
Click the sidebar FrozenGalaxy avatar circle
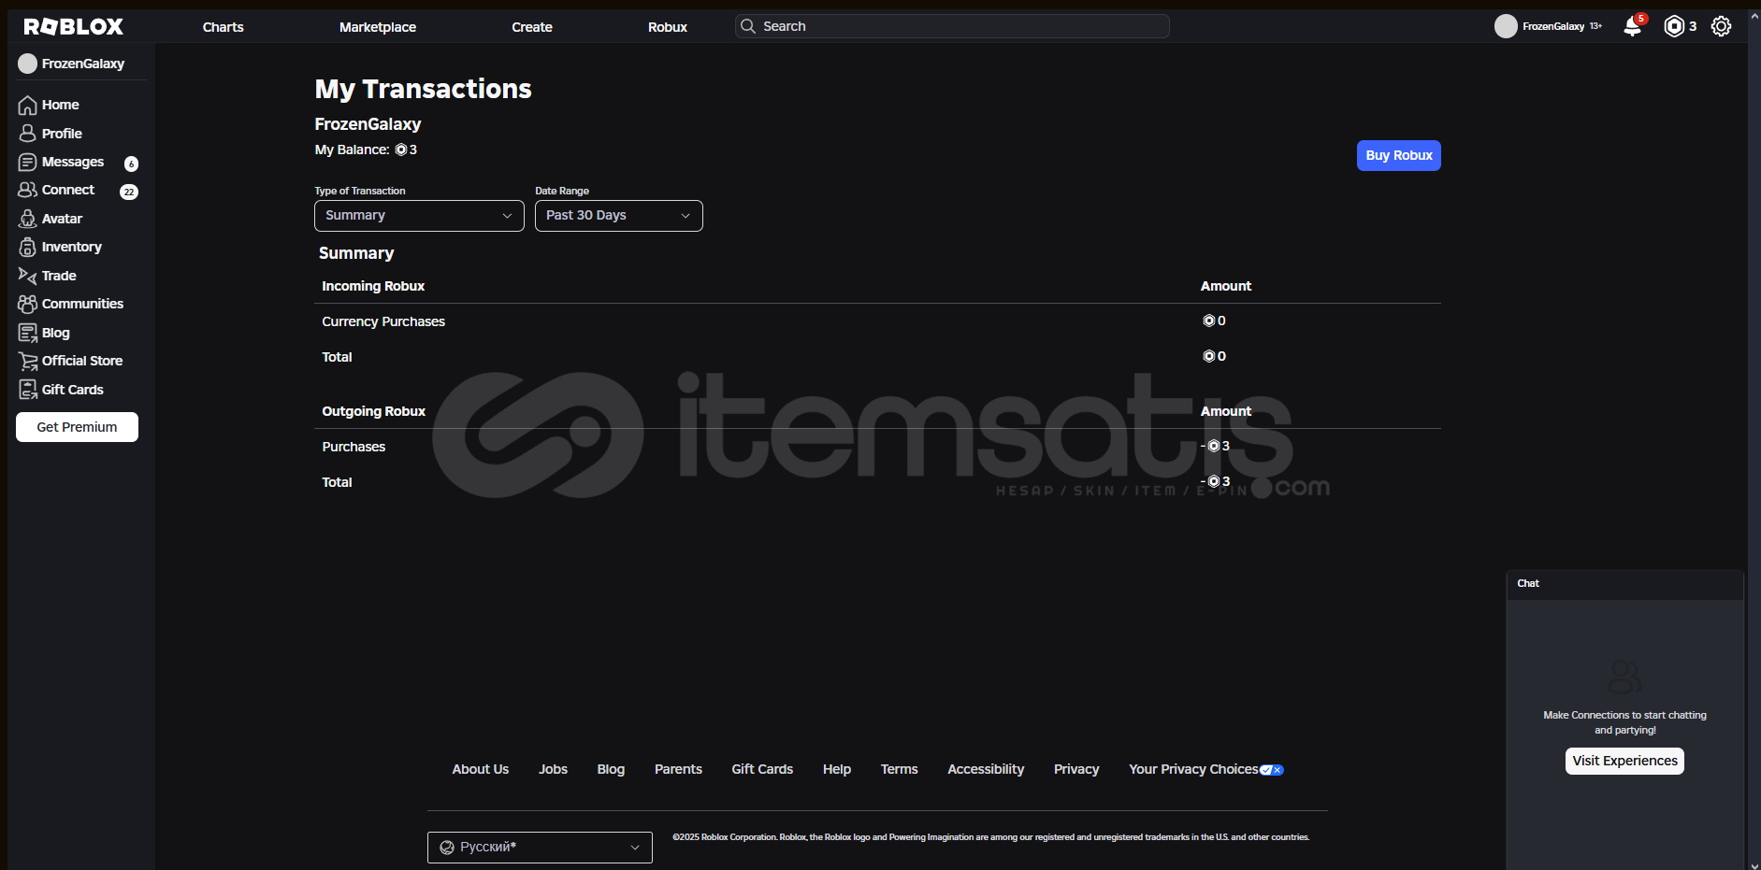(27, 64)
